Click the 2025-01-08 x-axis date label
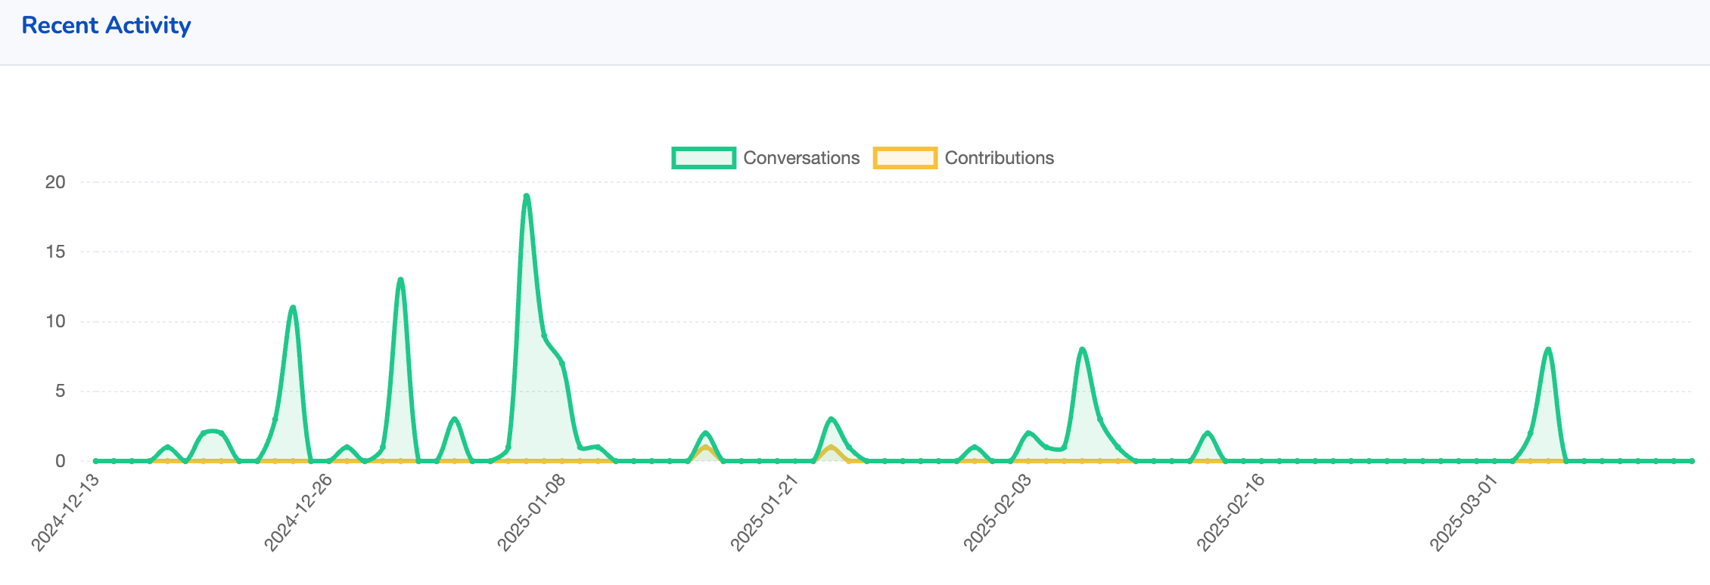The height and width of the screenshot is (585, 1710). tap(531, 512)
